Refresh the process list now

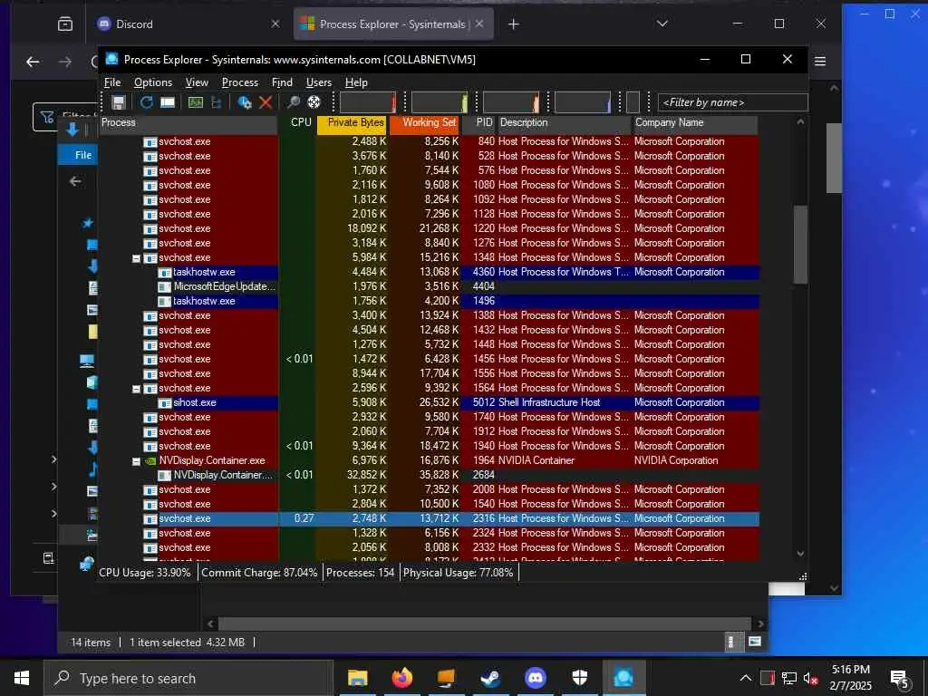[146, 102]
